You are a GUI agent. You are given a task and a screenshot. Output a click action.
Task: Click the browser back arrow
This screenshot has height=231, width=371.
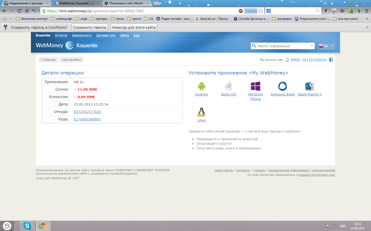[4, 11]
